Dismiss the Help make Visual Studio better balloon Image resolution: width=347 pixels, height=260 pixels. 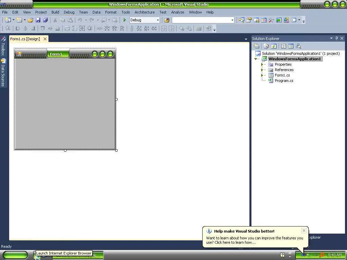(x=304, y=231)
